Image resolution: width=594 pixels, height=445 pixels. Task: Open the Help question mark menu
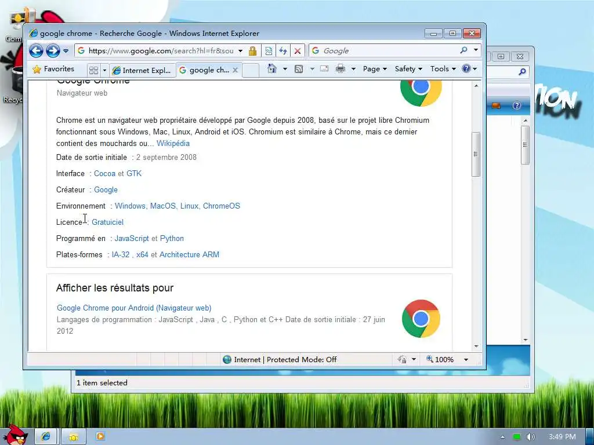(469, 69)
